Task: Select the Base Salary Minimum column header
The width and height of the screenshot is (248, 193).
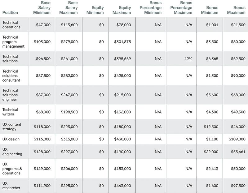Action: coord(42,7)
